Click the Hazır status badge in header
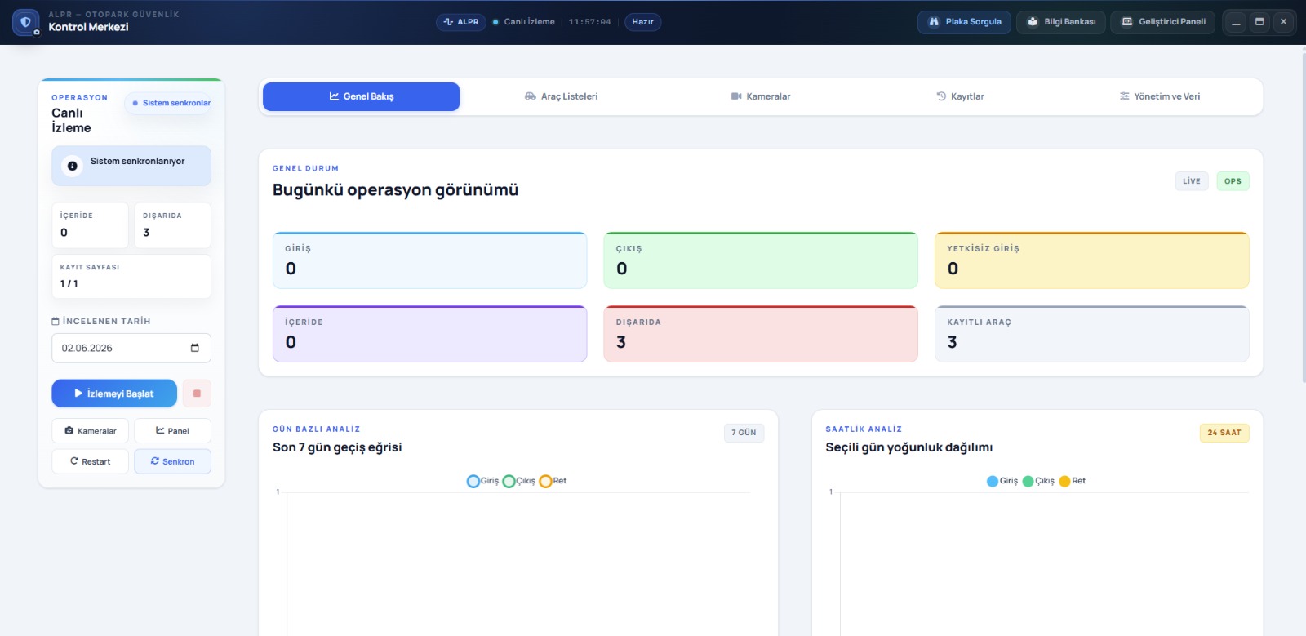 pyautogui.click(x=643, y=22)
